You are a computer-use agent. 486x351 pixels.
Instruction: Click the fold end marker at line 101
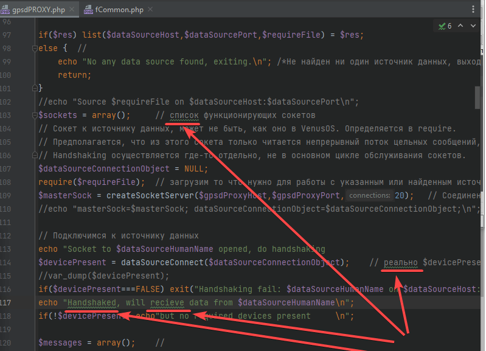35,88
